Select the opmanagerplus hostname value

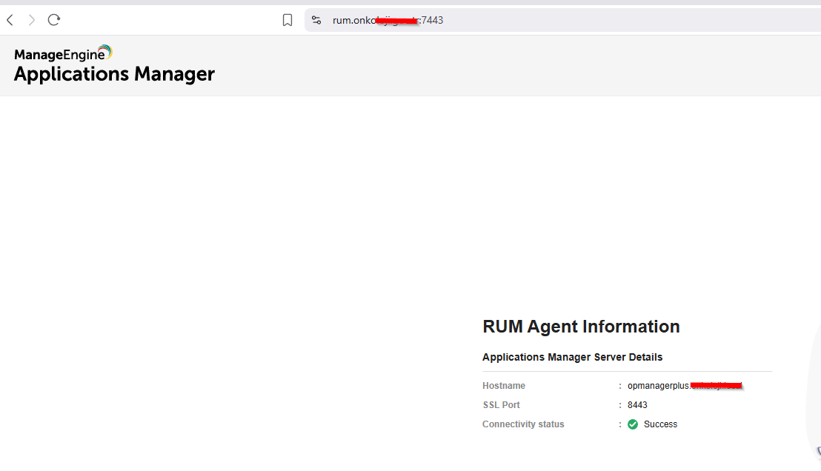[x=685, y=386]
